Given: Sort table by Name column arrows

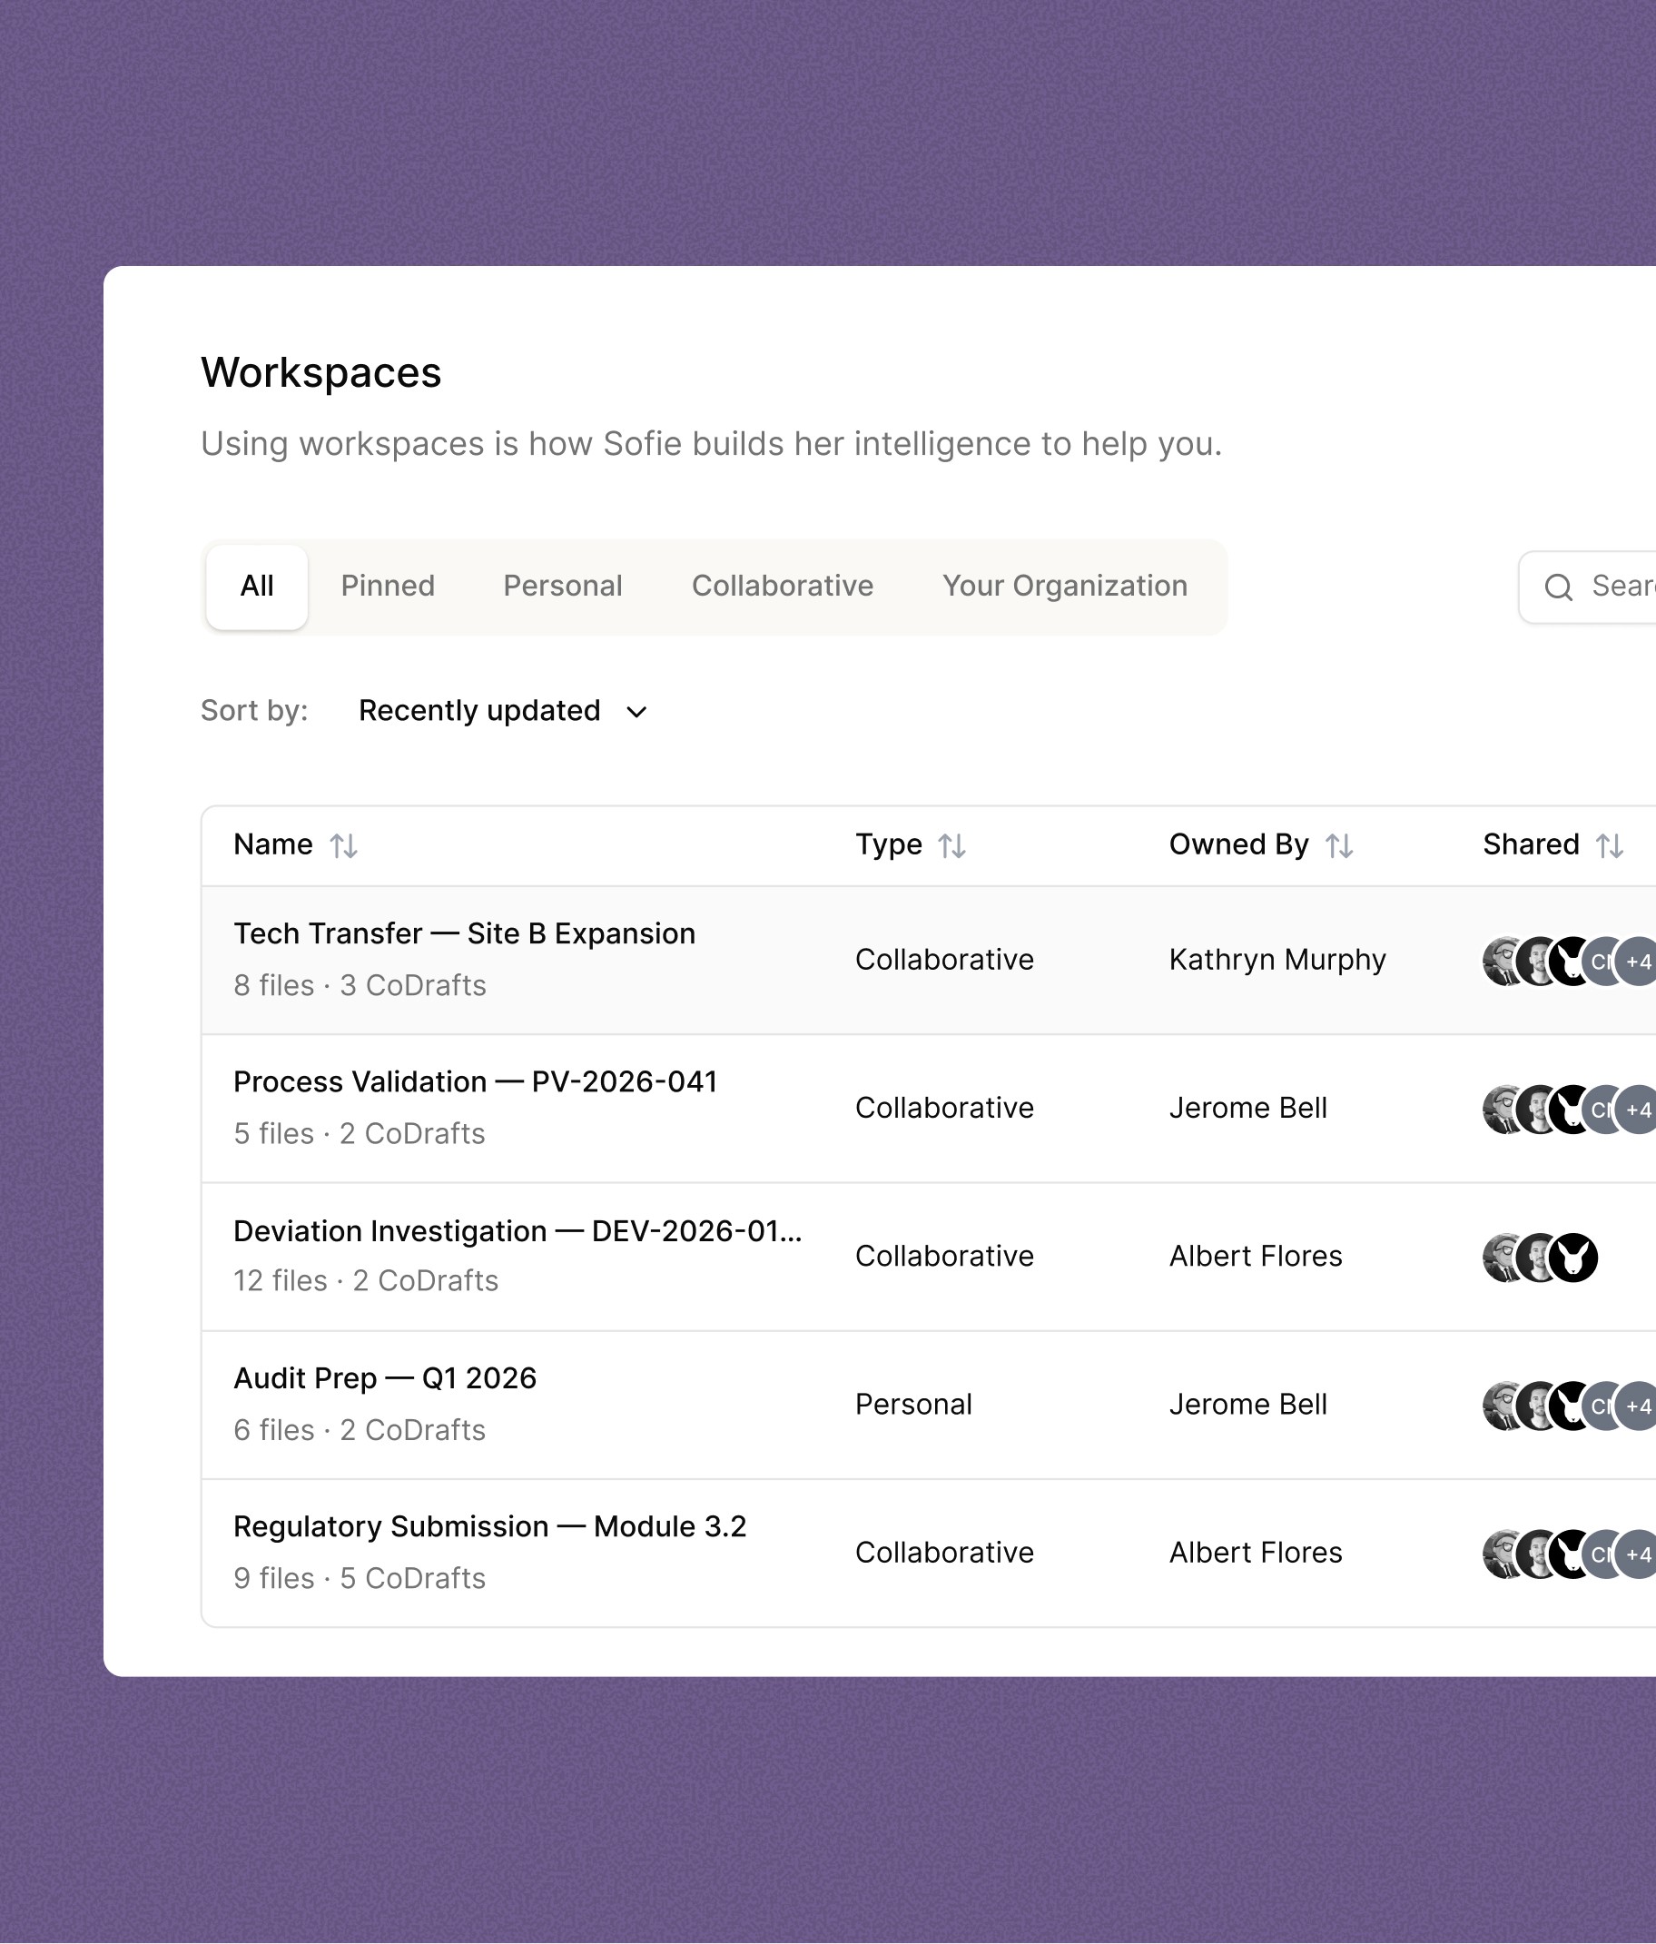Looking at the screenshot, I should tap(343, 846).
